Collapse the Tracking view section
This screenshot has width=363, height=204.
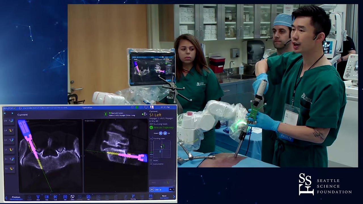151,139
